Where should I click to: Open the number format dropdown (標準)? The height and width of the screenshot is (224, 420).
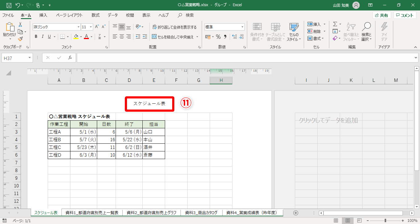tap(243, 27)
